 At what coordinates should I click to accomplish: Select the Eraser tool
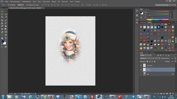pyautogui.click(x=2, y=26)
